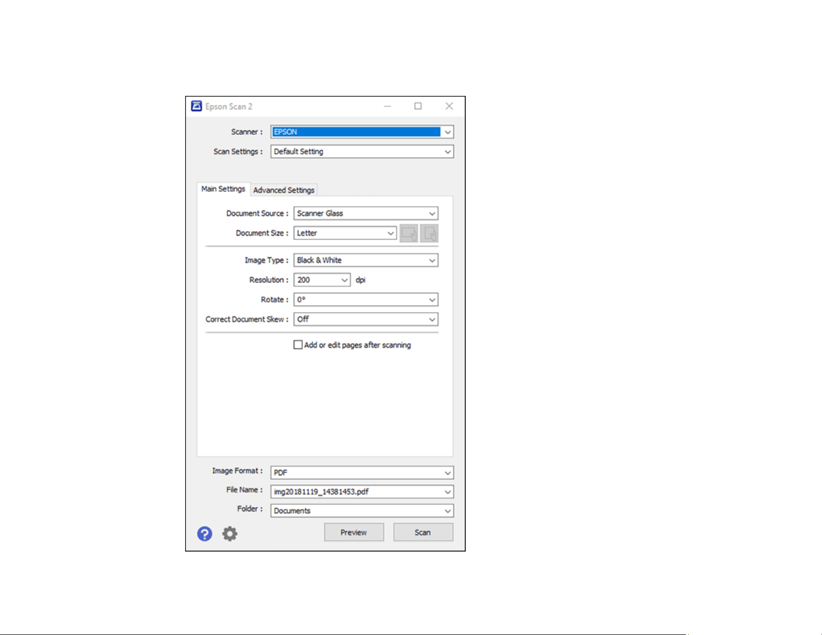Select the portrait orientation icon

coord(429,233)
